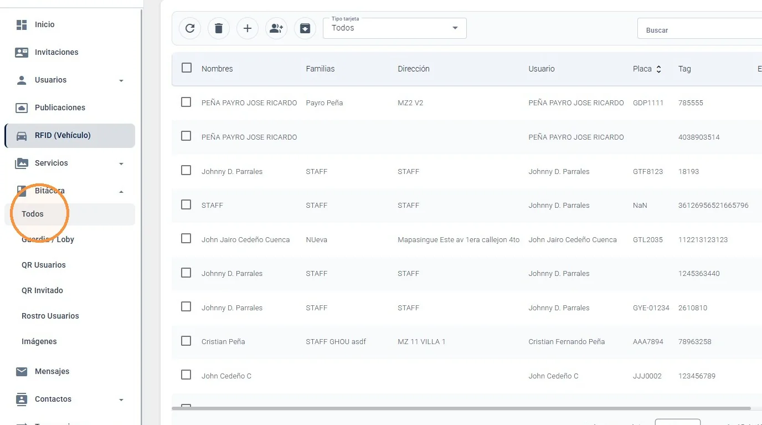Viewport: 762px width, 425px height.
Task: Click the Contactos badge icon
Action: [x=22, y=399]
